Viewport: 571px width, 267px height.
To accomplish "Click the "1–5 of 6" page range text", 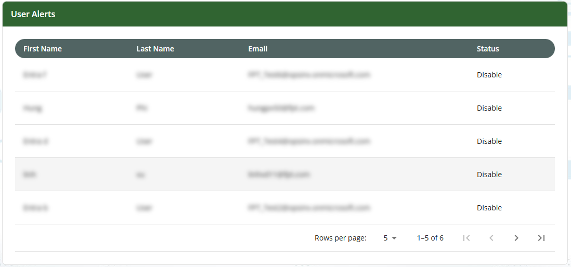I will [430, 238].
